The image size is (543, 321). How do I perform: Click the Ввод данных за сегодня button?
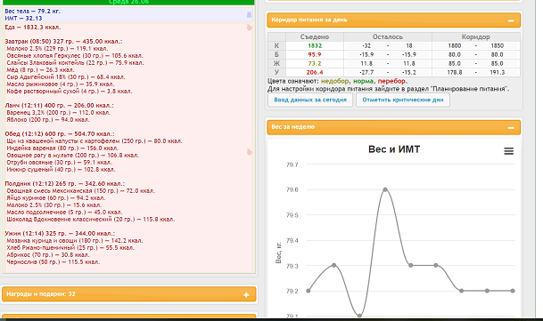[310, 100]
